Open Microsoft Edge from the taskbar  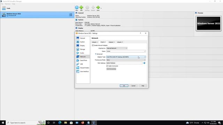pos(60,123)
